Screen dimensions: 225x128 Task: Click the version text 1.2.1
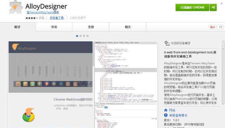[x=176, y=120]
